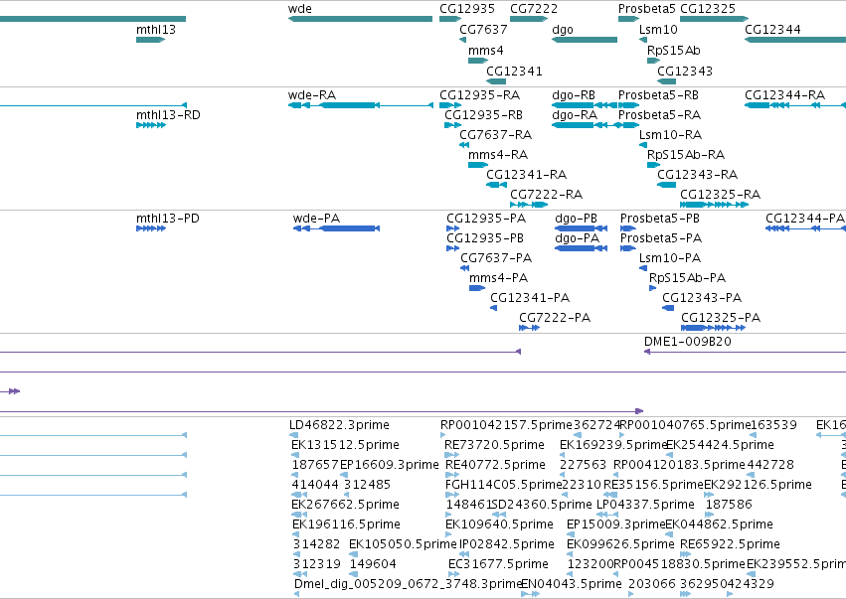Select the RE65922.5prime EST
The width and height of the screenshot is (846, 599).
click(686, 554)
